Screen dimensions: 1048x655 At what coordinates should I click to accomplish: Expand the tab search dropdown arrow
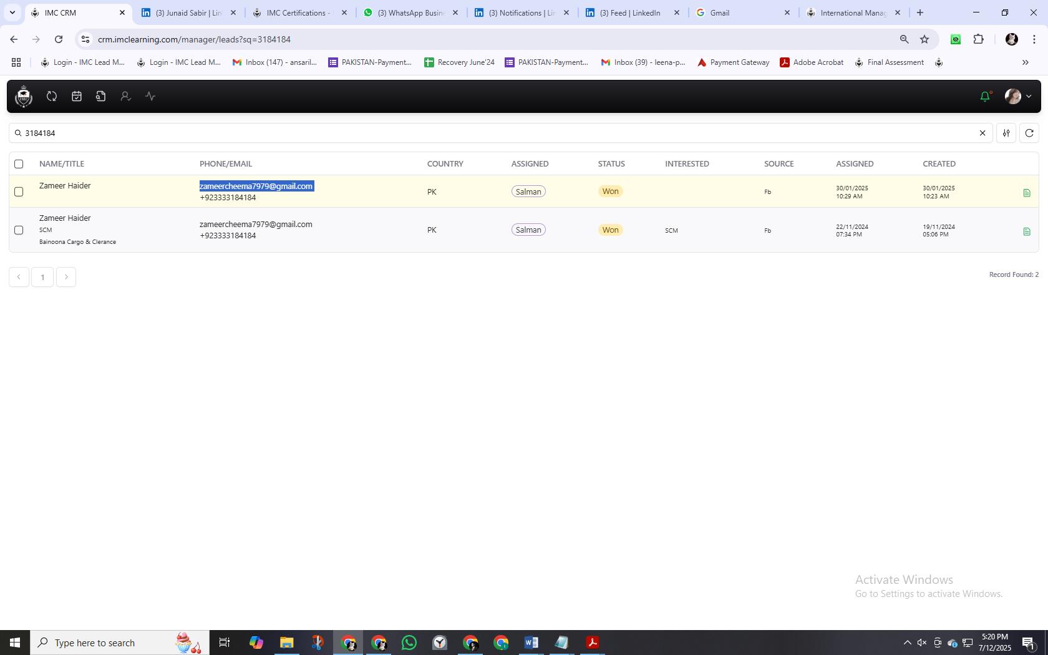(12, 12)
